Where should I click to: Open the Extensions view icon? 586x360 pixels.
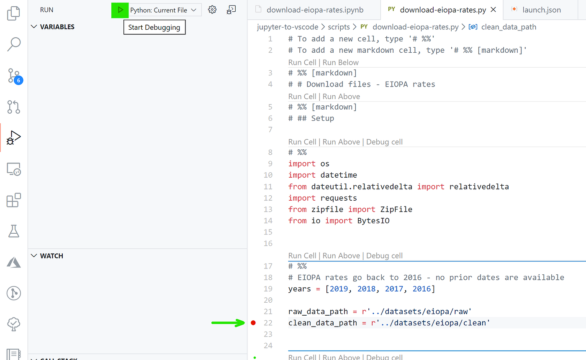point(13,200)
